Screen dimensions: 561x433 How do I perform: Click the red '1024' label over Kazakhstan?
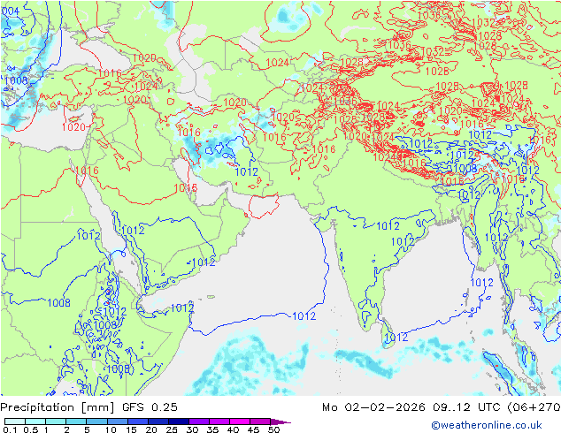(x=277, y=63)
